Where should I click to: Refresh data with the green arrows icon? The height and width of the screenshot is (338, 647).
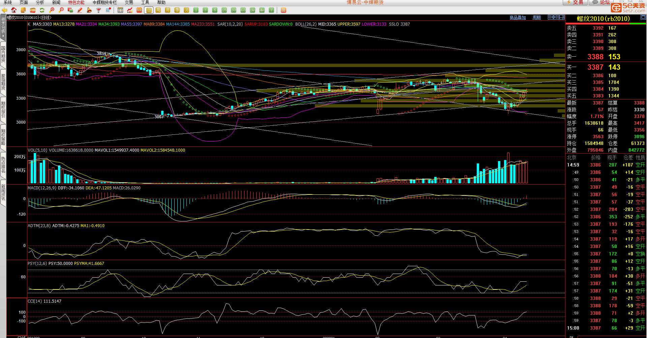pyautogui.click(x=42, y=10)
